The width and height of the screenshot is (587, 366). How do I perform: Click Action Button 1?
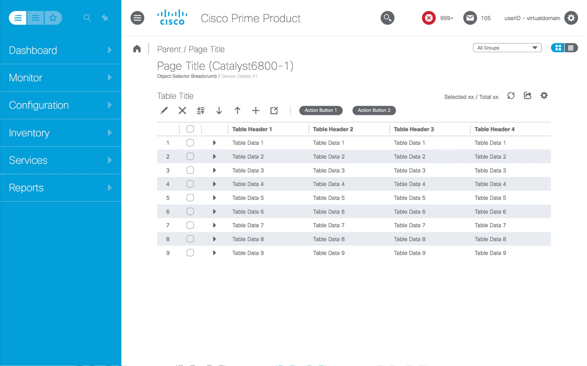point(321,110)
